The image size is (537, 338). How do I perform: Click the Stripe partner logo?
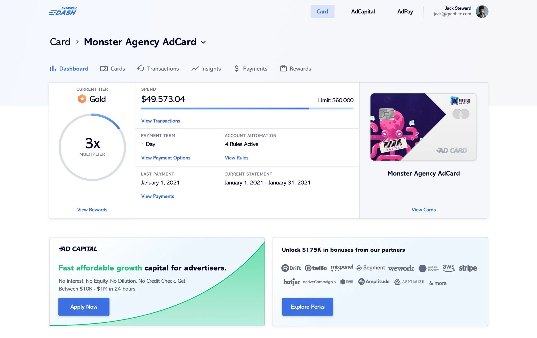click(x=468, y=268)
